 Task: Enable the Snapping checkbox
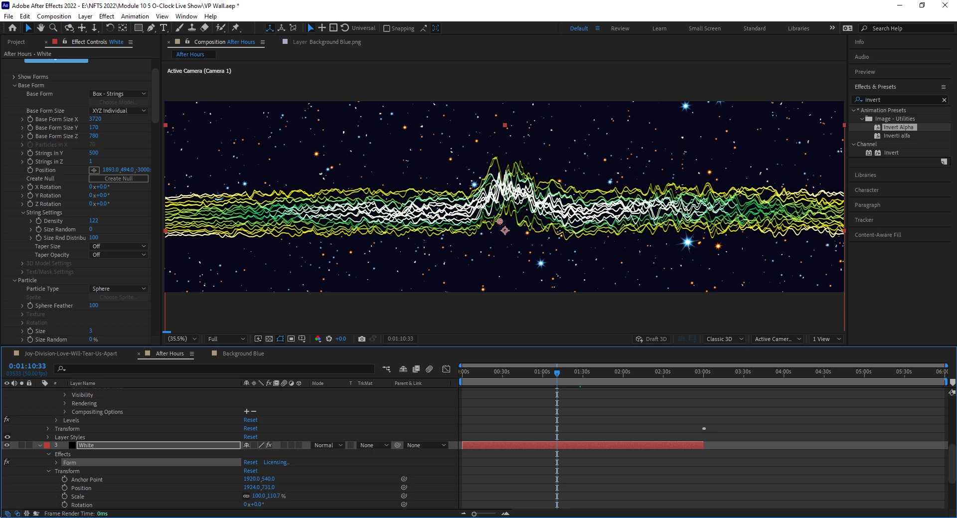[x=387, y=28]
